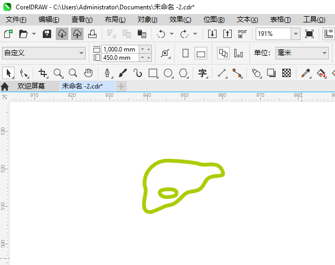Save the document with floppy icon
The width and height of the screenshot is (335, 265).
pyautogui.click(x=47, y=34)
